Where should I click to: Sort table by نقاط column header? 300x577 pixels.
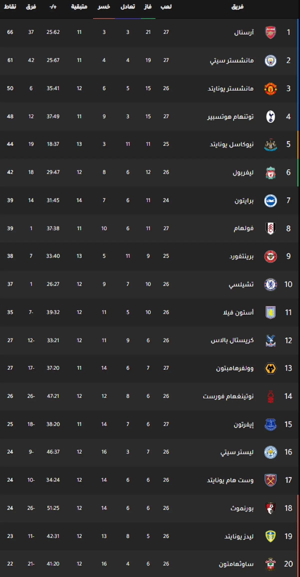point(10,7)
